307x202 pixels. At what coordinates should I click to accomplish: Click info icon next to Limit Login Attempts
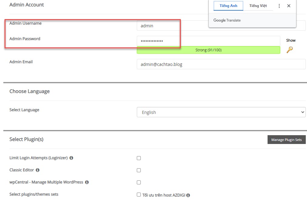coord(71,158)
